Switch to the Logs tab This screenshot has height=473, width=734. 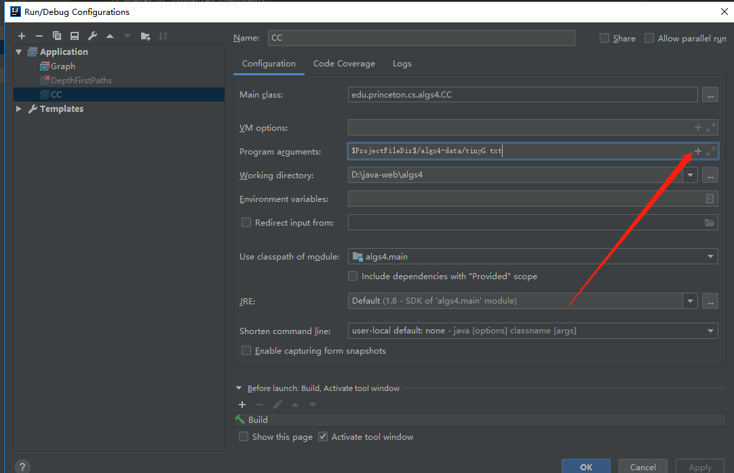click(x=402, y=64)
